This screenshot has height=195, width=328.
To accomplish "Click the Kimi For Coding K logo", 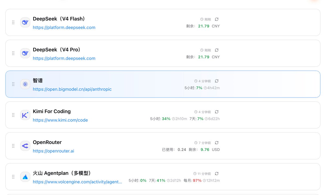I will pyautogui.click(x=25, y=115).
